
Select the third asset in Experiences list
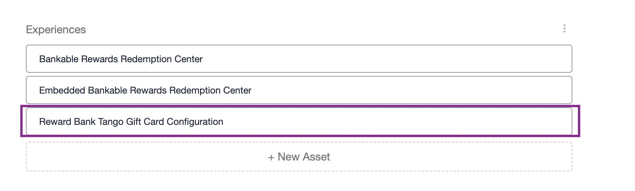coord(299,121)
